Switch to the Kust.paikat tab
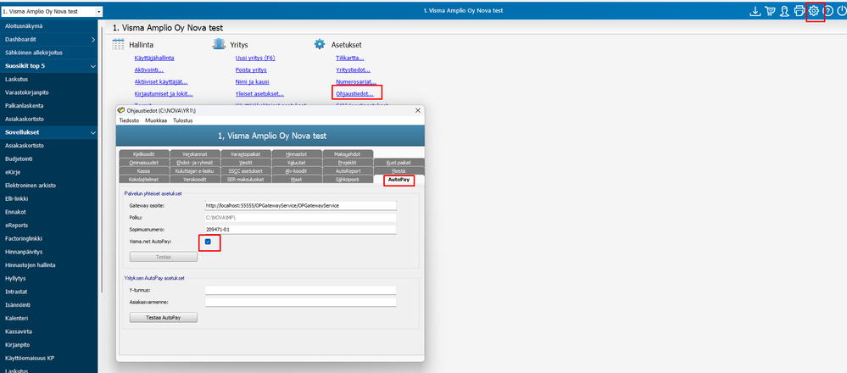Image resolution: width=847 pixels, height=373 pixels. point(398,162)
